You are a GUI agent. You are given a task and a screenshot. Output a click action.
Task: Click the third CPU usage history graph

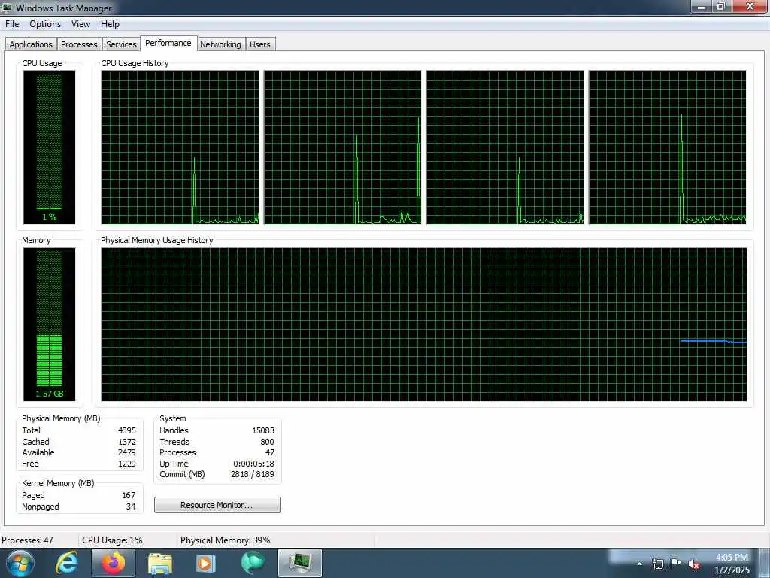505,148
